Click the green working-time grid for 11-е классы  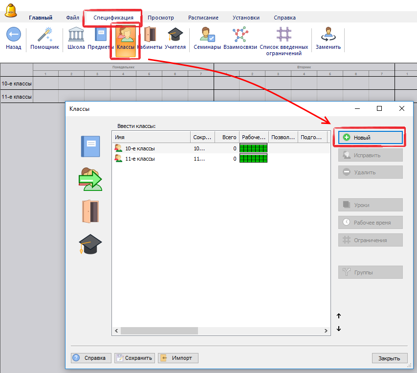(253, 159)
